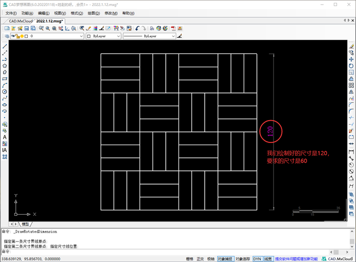
Task: Select the Array tool in right toolbar
Action: pos(351,85)
